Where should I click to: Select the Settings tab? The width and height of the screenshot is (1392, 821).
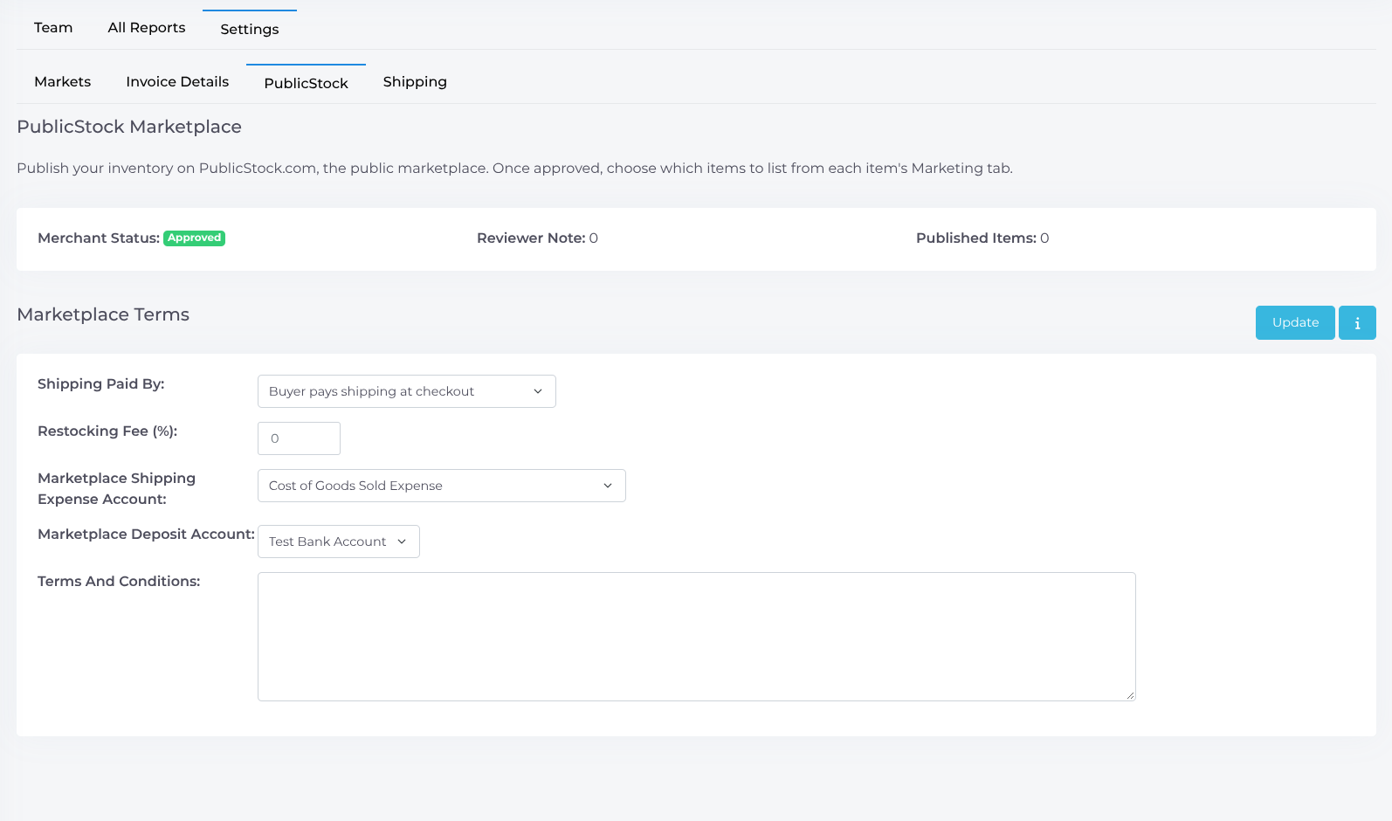click(250, 29)
